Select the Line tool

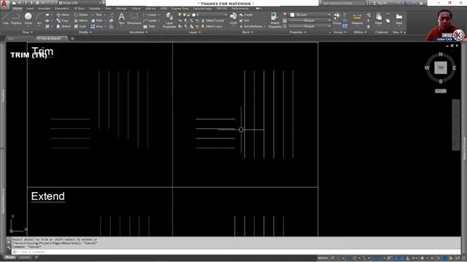[6, 18]
